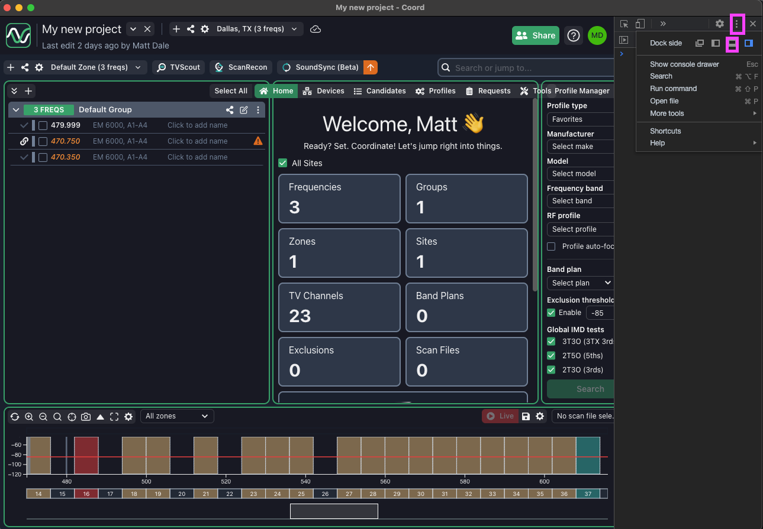Open the MD user avatar
This screenshot has width=763, height=529.
[x=597, y=35]
